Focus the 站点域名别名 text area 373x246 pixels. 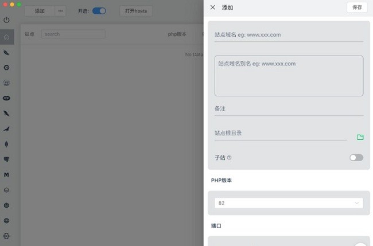click(x=289, y=76)
